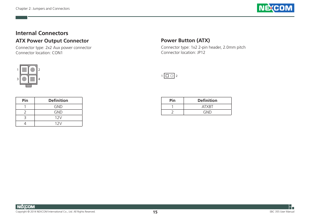
Task: Click 'Connector type: 1x2 2-pin header, 2.0mm pitch'
Action: point(203,47)
